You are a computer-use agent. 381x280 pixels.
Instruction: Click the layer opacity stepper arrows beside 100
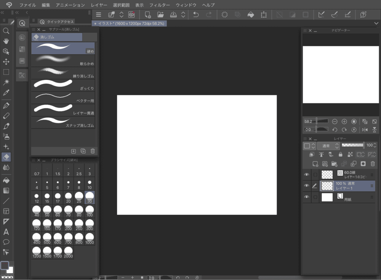[x=375, y=145]
